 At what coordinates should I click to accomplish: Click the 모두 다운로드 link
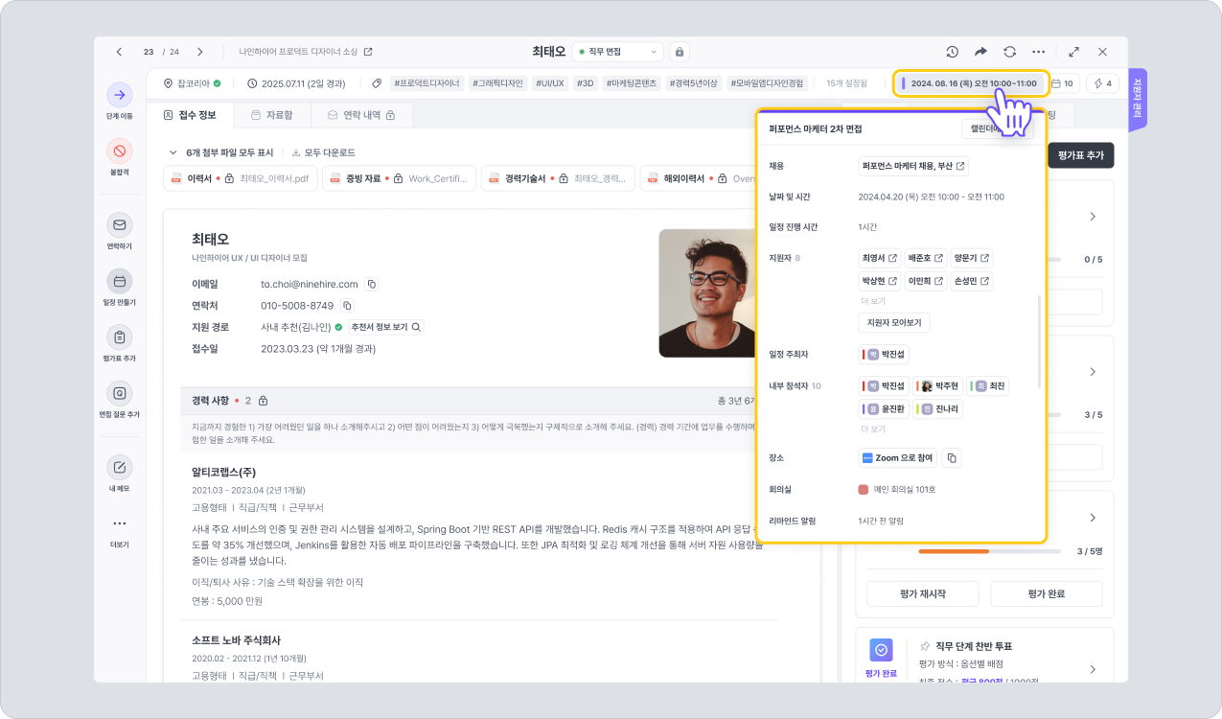click(323, 152)
